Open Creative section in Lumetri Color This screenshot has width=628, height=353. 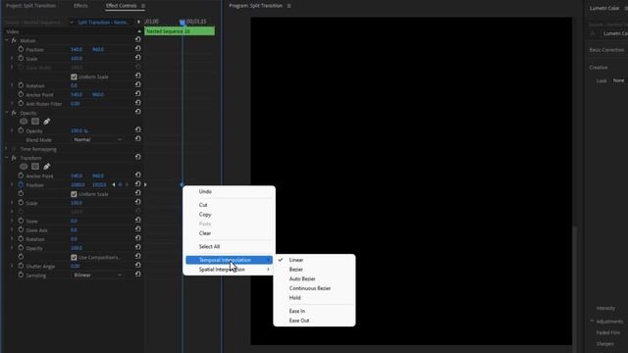coord(599,68)
